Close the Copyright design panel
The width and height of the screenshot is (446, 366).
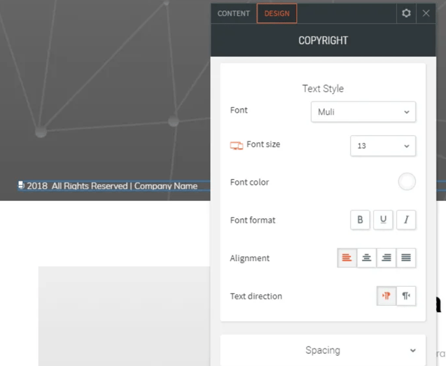(426, 13)
